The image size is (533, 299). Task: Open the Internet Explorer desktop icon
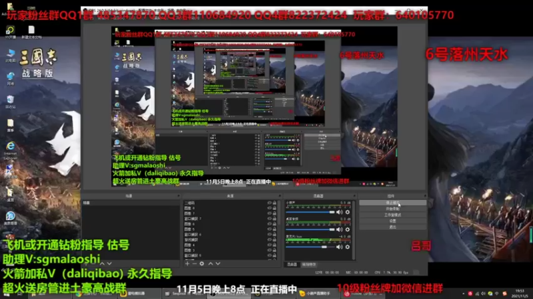[x=10, y=151]
